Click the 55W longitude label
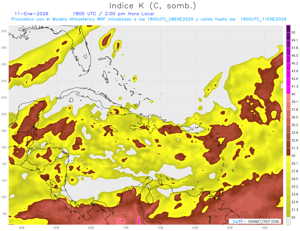 pyautogui.click(x=265, y=228)
